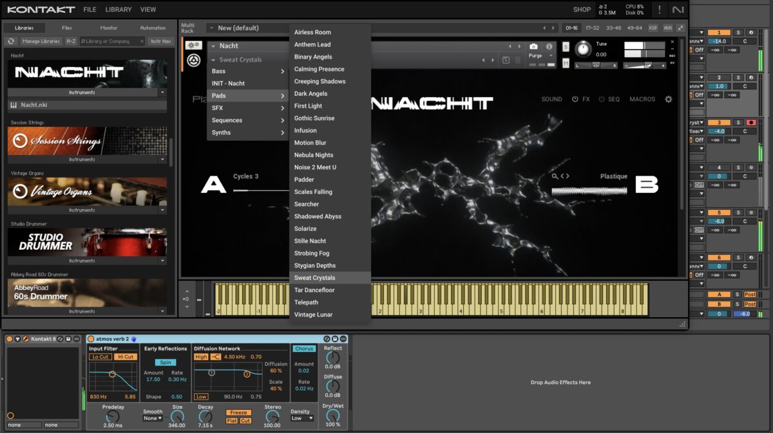Expand the Nacht Instruments dropdown arrow
Viewport: 773px width, 433px height.
(162, 93)
